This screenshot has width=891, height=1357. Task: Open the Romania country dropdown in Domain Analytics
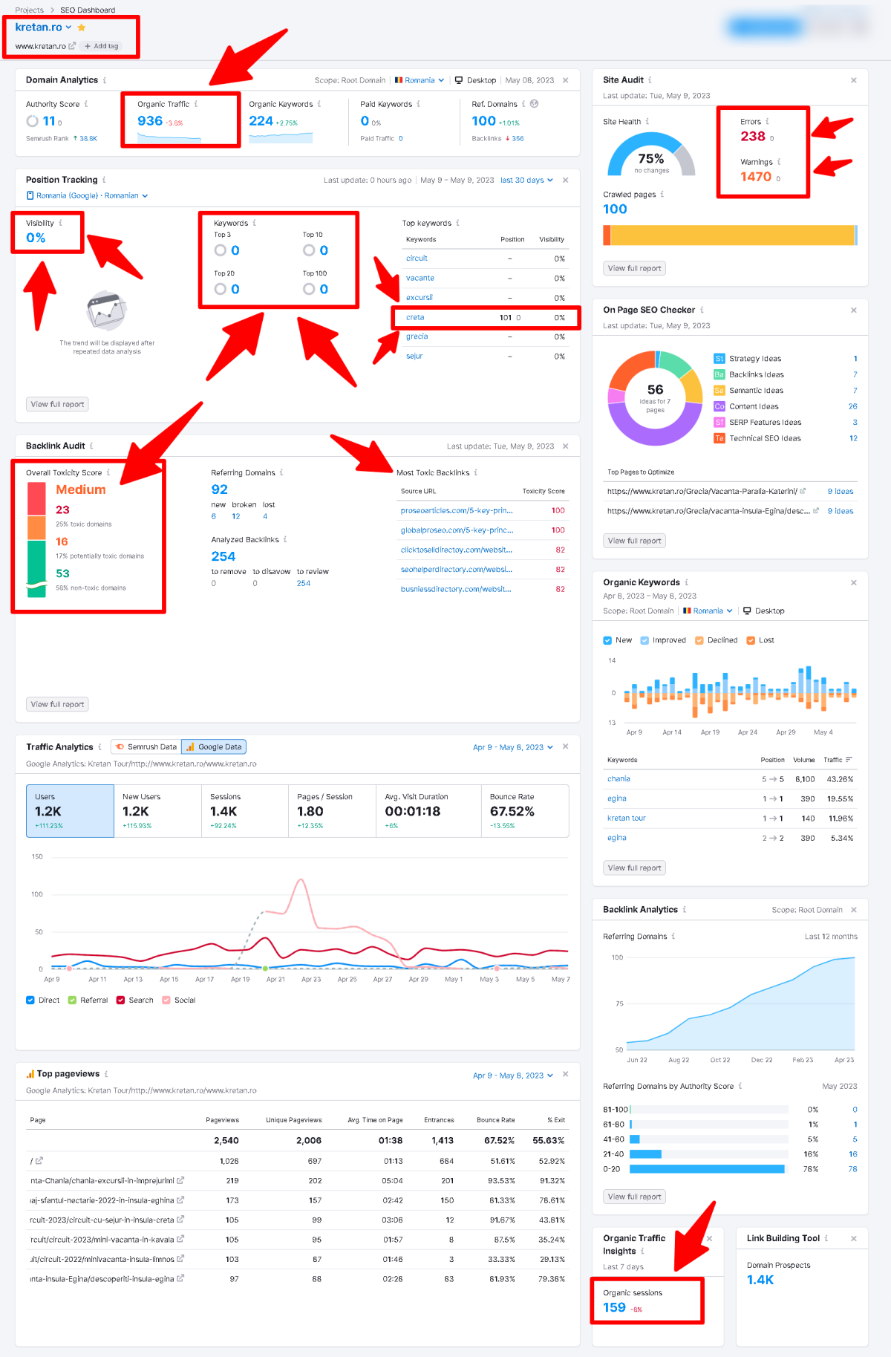420,80
